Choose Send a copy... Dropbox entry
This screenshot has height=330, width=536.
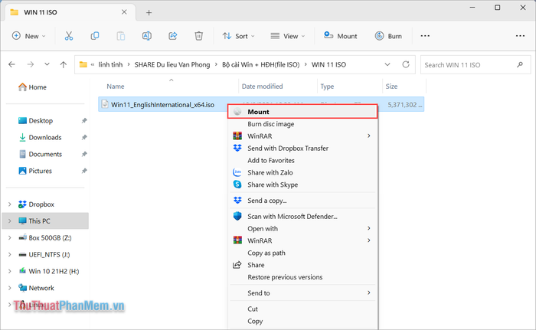[303, 201]
